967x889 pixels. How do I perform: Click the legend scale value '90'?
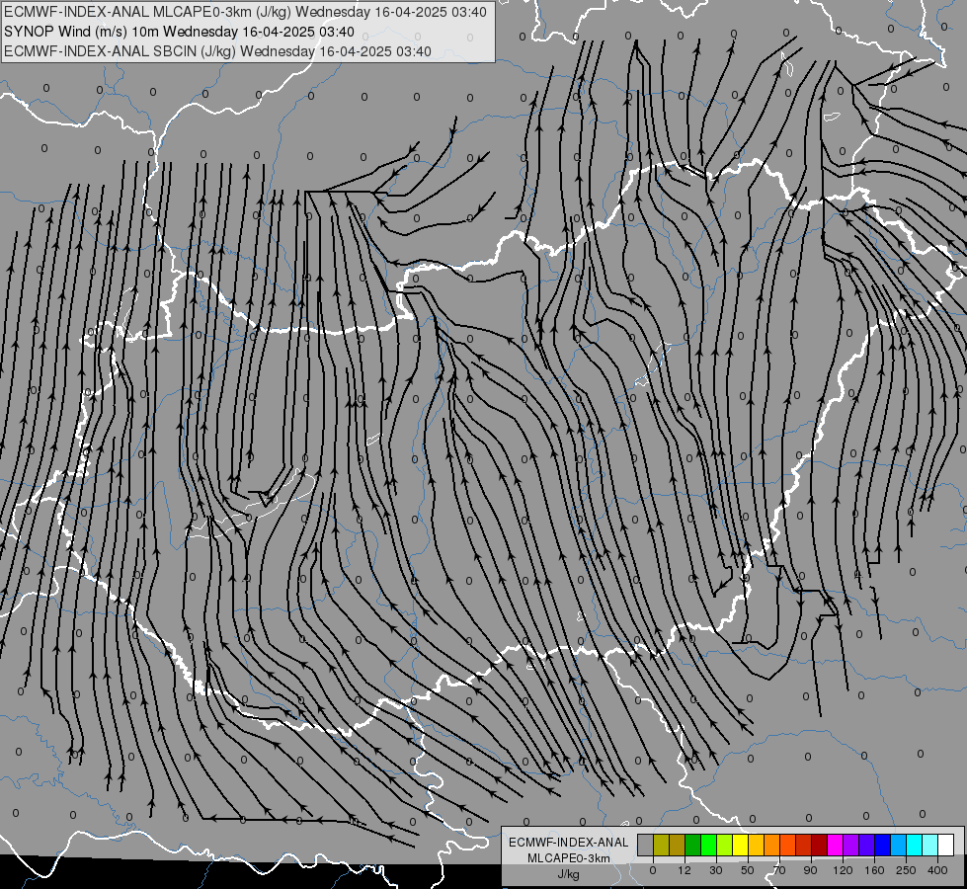coord(810,870)
